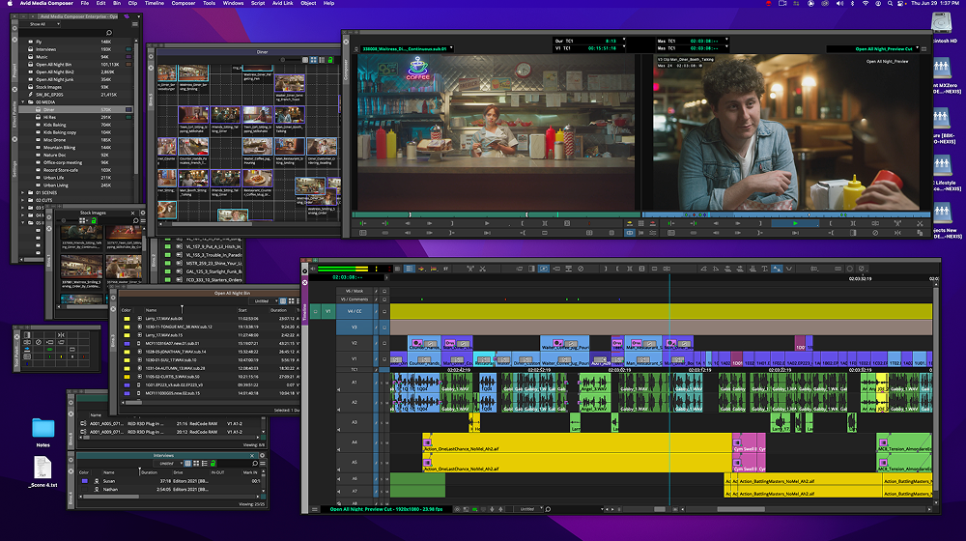This screenshot has width=966, height=541.
Task: Open the Script menu in the menu bar
Action: tap(258, 3)
